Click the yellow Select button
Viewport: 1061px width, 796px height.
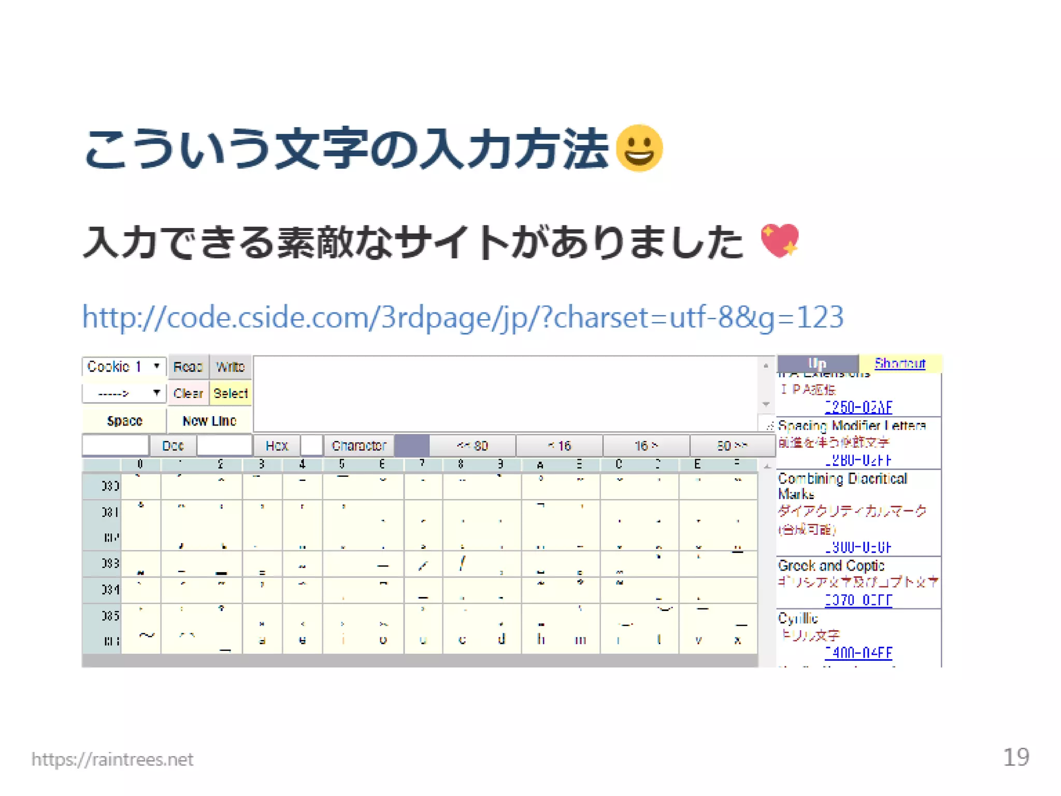click(x=231, y=393)
